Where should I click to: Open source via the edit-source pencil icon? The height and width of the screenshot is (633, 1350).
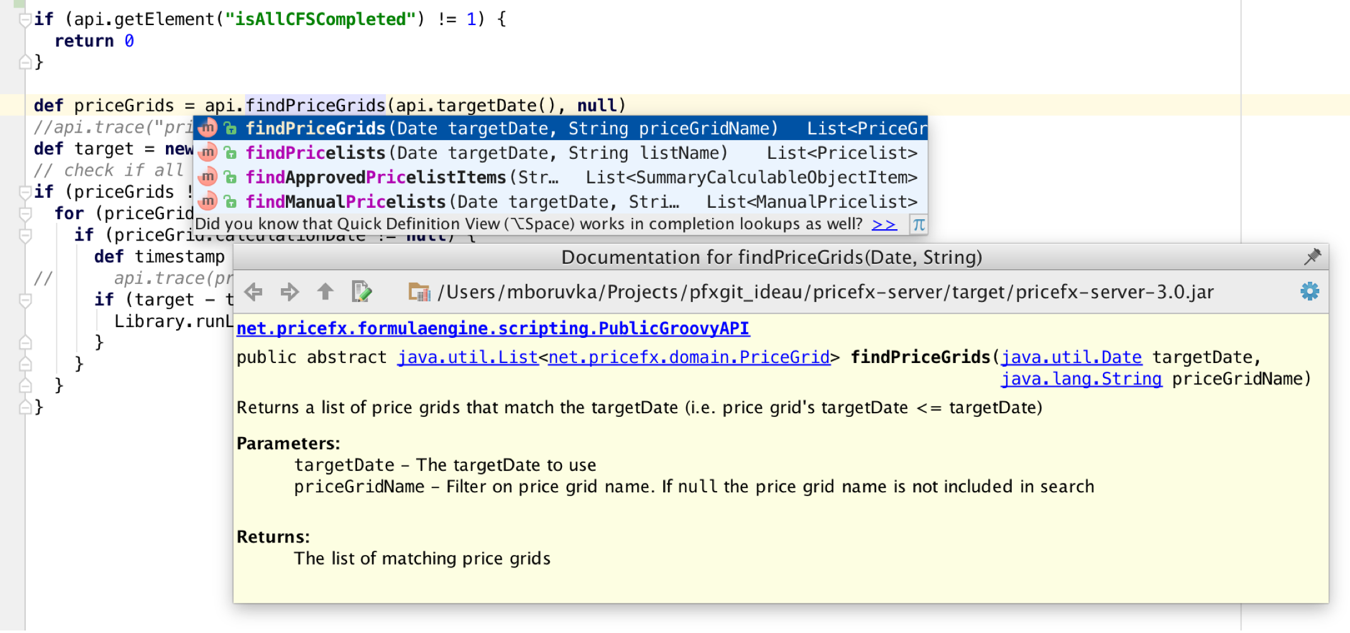point(361,291)
